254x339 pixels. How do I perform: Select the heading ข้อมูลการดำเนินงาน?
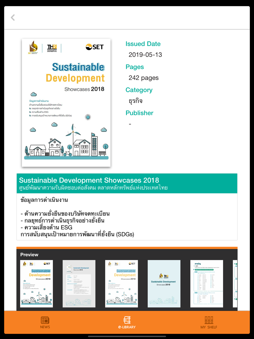coord(44,200)
